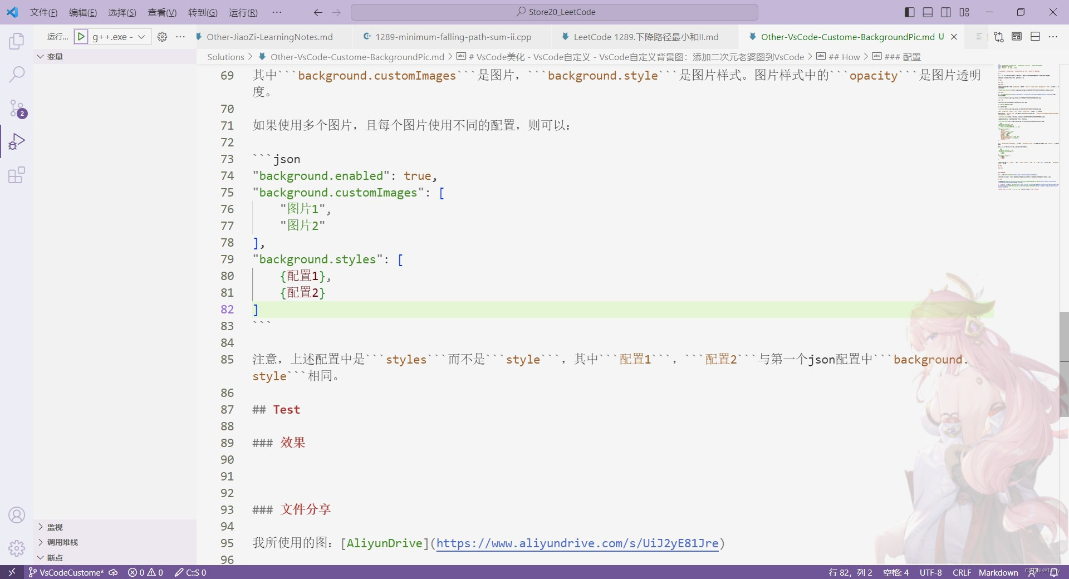Open markdown preview to the side

1017,37
